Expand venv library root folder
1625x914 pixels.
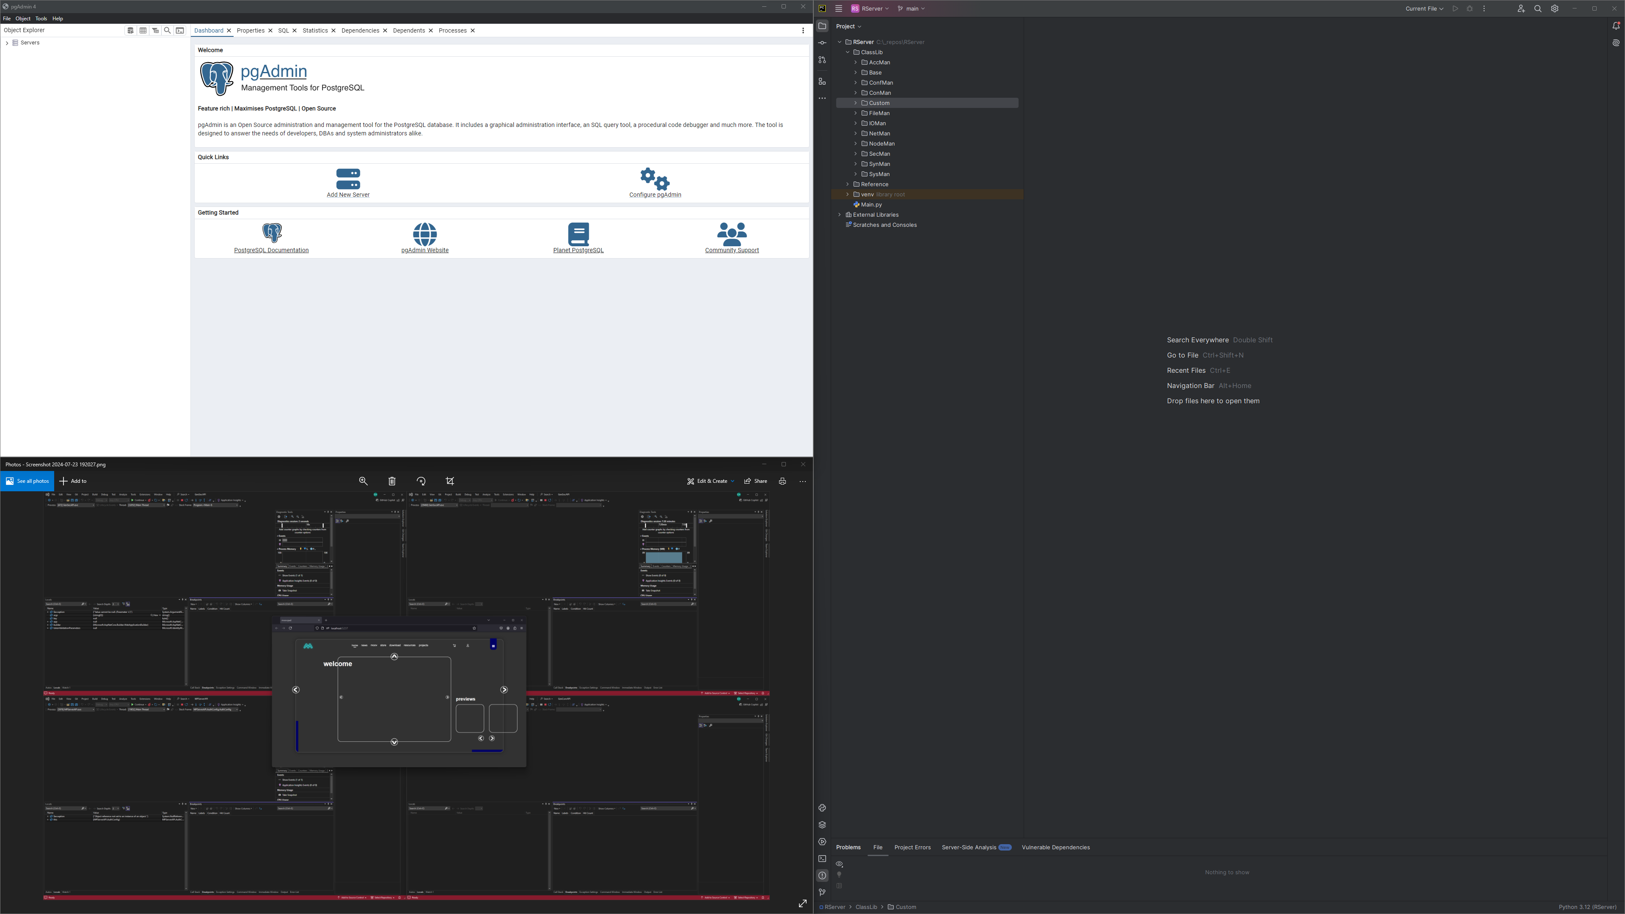click(847, 194)
